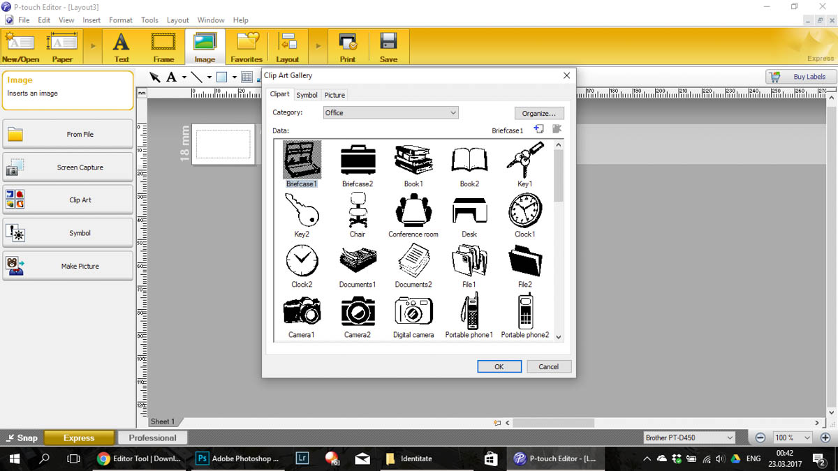Open the Tools menu
The height and width of the screenshot is (471, 838).
click(149, 20)
